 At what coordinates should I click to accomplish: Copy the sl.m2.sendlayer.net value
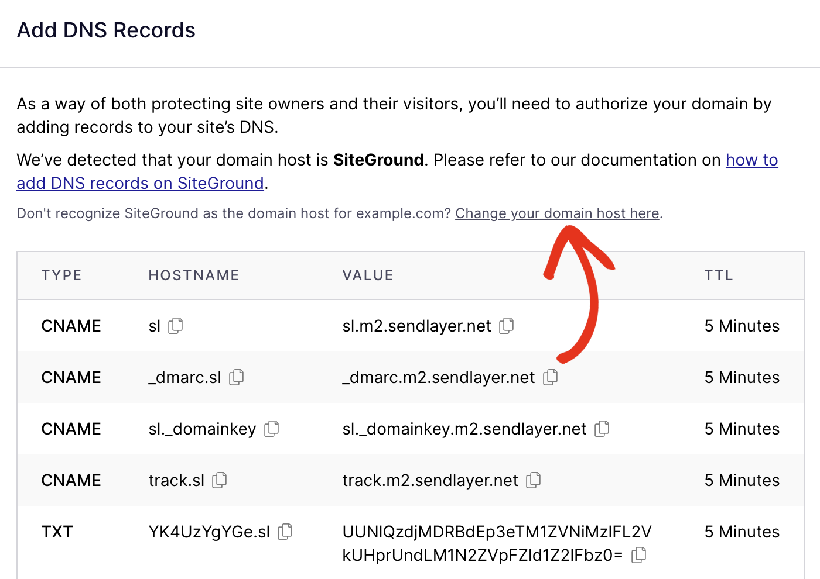point(506,326)
